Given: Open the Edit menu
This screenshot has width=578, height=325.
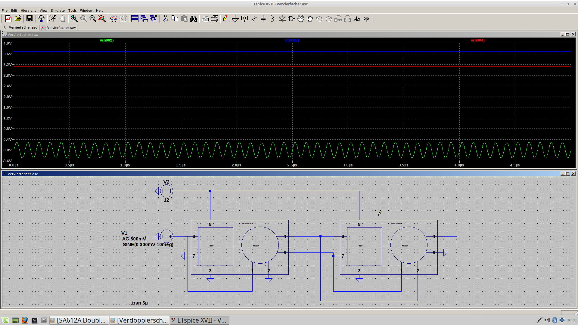Looking at the screenshot, I should click(x=14, y=11).
